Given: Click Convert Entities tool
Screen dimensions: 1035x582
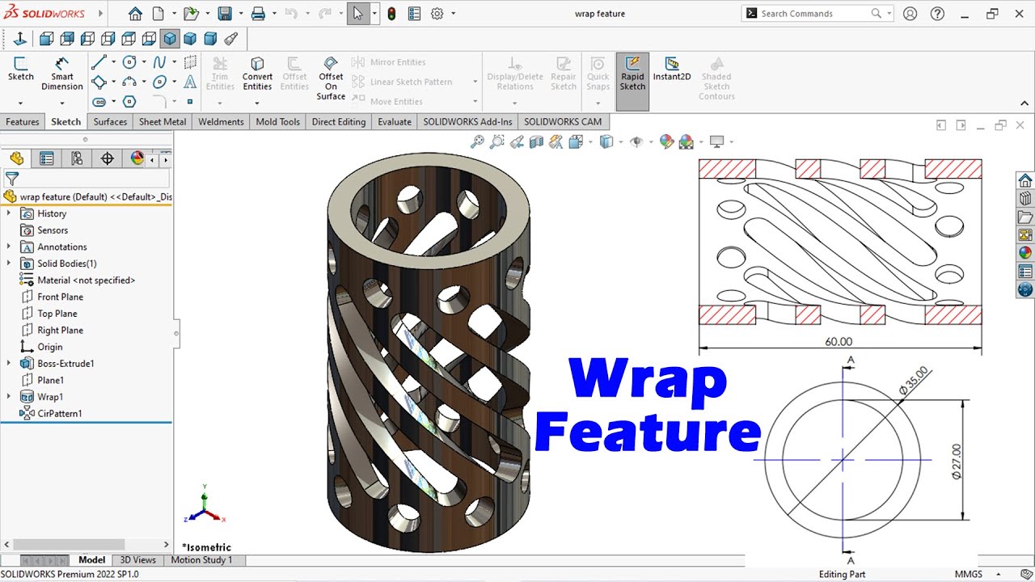Looking at the screenshot, I should [x=257, y=74].
